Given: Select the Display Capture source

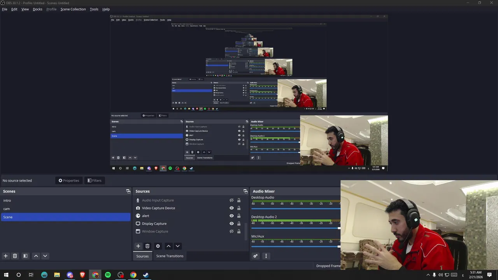Looking at the screenshot, I should (x=154, y=224).
